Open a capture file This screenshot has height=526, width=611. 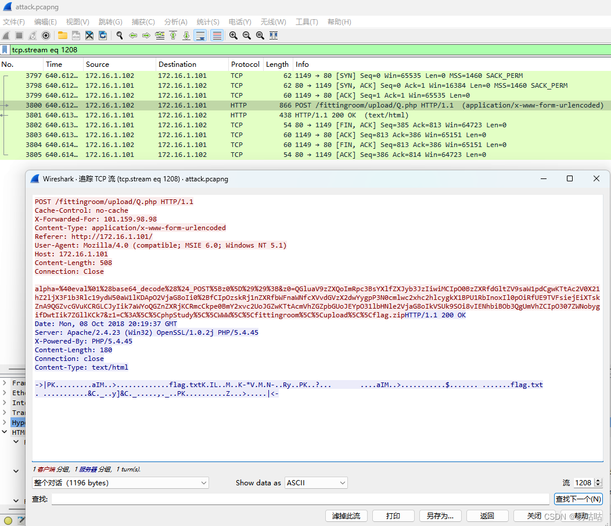click(62, 35)
